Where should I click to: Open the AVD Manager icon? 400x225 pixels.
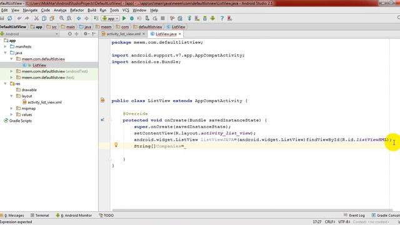click(197, 18)
